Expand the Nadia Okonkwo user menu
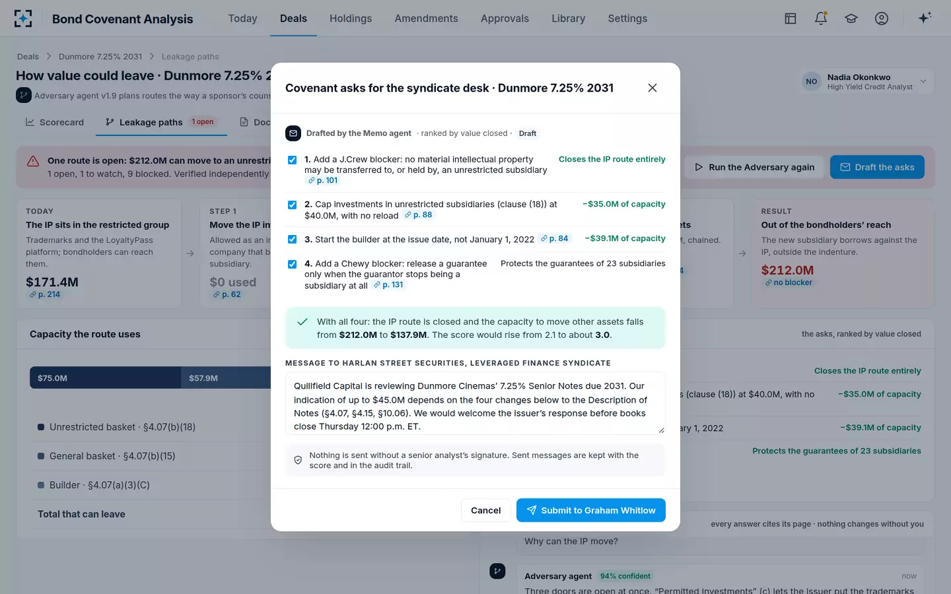This screenshot has width=951, height=594. (x=867, y=82)
